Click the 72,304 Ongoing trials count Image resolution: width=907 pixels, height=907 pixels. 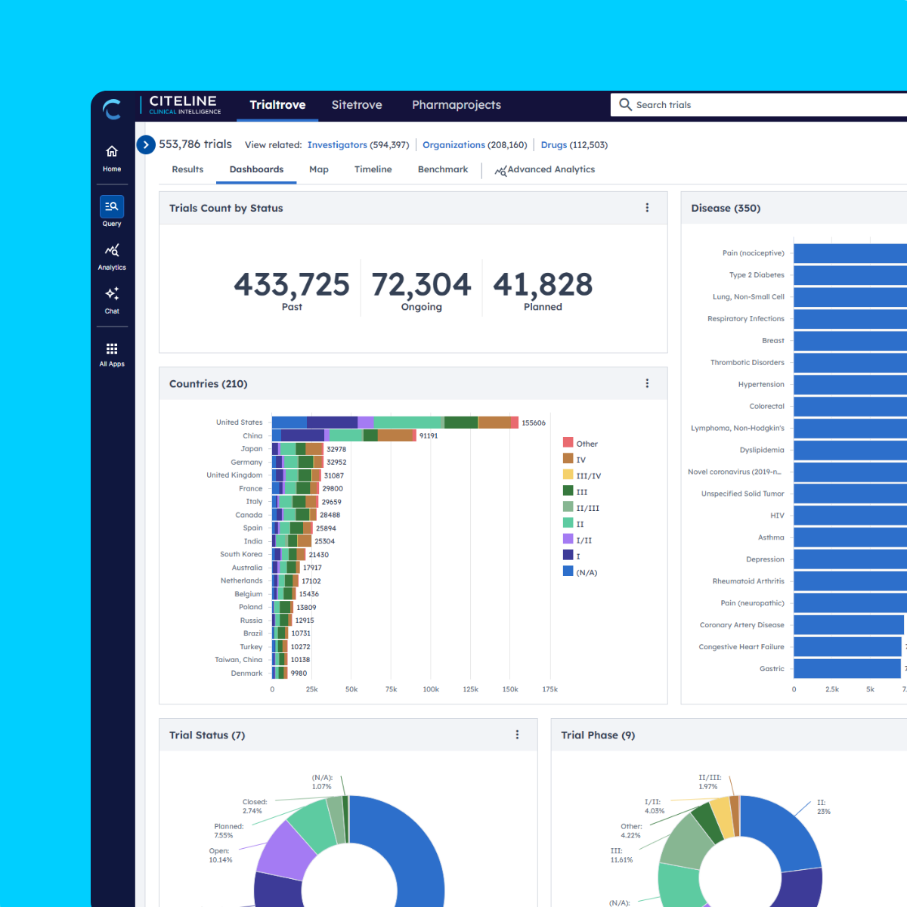421,285
